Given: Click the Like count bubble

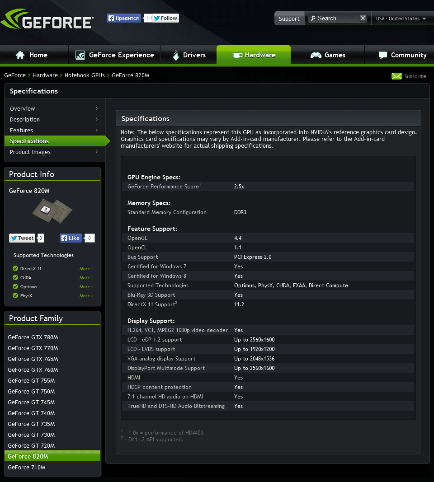Looking at the screenshot, I should [89, 238].
